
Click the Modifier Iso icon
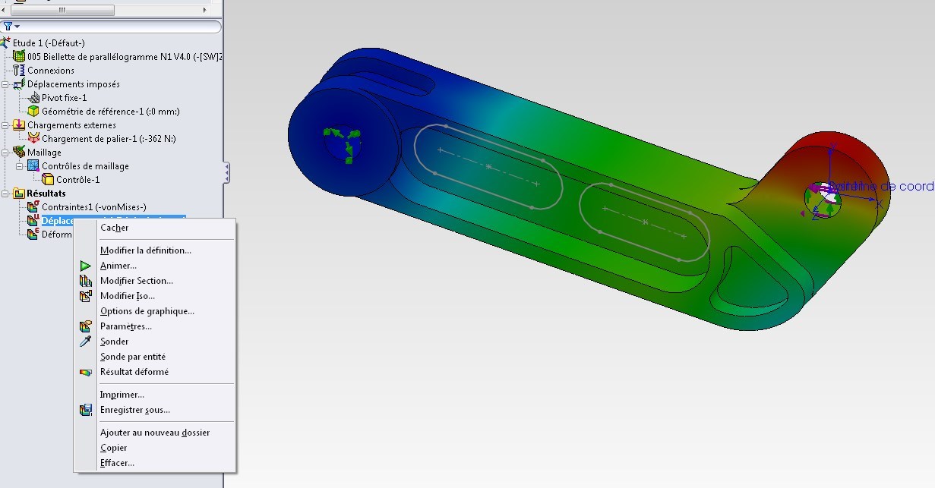tap(86, 296)
